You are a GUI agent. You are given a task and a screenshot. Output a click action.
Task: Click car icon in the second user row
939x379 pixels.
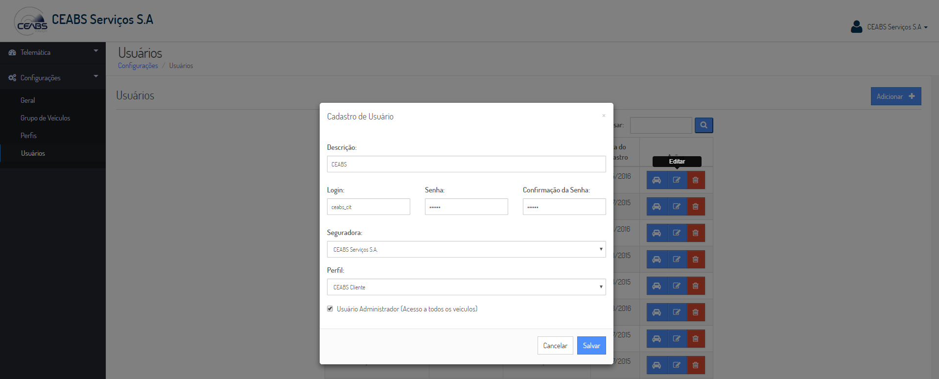pyautogui.click(x=657, y=207)
